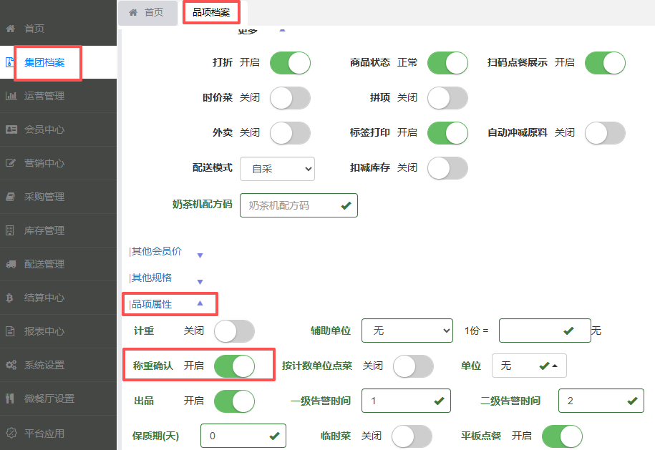The height and width of the screenshot is (450, 655).
Task: Click the 配送管理 truck icon
Action: coord(11,264)
